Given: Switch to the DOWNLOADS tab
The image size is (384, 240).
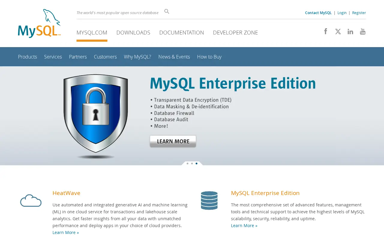Looking at the screenshot, I should [x=133, y=33].
